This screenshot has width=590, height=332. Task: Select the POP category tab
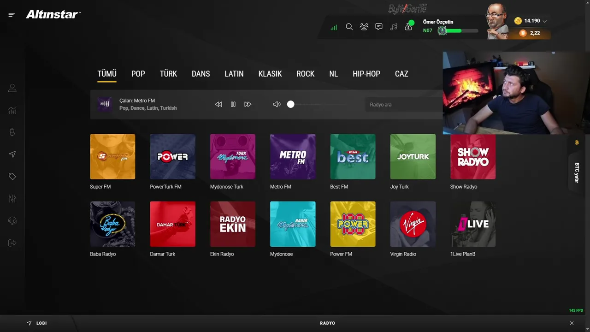138,74
